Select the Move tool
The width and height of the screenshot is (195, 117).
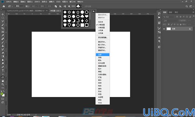coord(3,14)
